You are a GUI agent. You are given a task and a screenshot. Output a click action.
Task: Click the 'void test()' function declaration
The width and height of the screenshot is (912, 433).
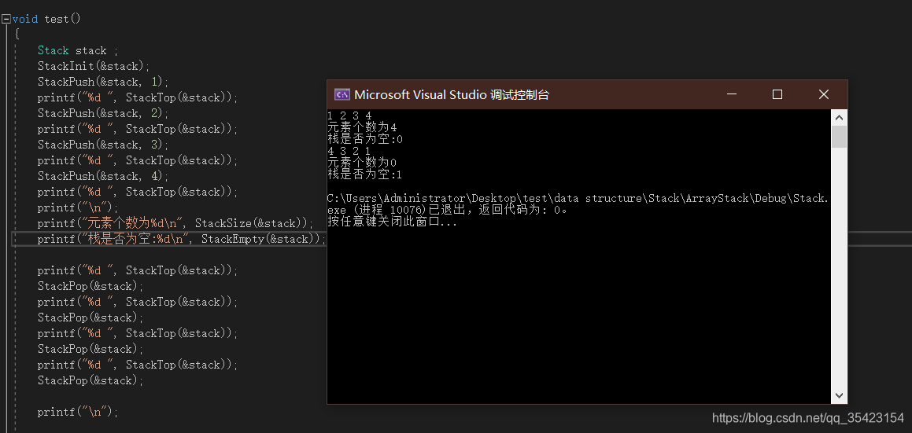46,19
